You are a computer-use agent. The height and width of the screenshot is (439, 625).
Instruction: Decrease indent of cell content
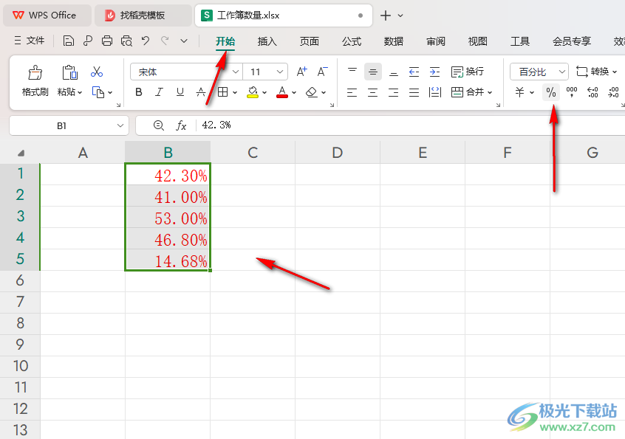click(x=414, y=72)
